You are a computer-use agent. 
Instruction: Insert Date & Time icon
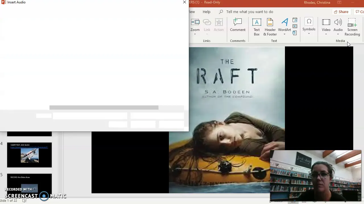tap(295, 20)
